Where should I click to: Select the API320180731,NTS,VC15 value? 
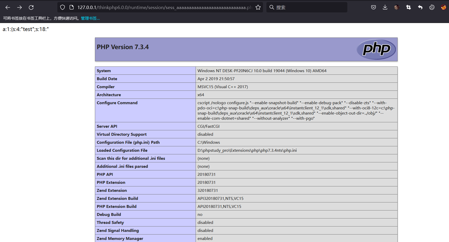tap(220, 199)
